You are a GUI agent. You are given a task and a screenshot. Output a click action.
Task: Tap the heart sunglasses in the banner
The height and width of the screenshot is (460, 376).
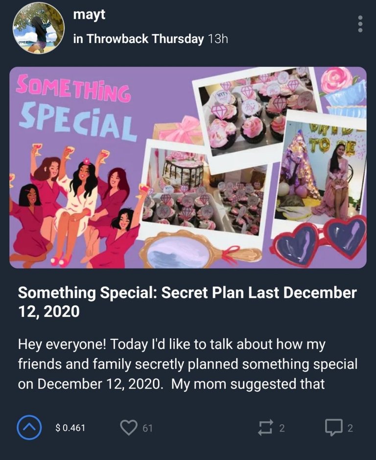coord(319,241)
